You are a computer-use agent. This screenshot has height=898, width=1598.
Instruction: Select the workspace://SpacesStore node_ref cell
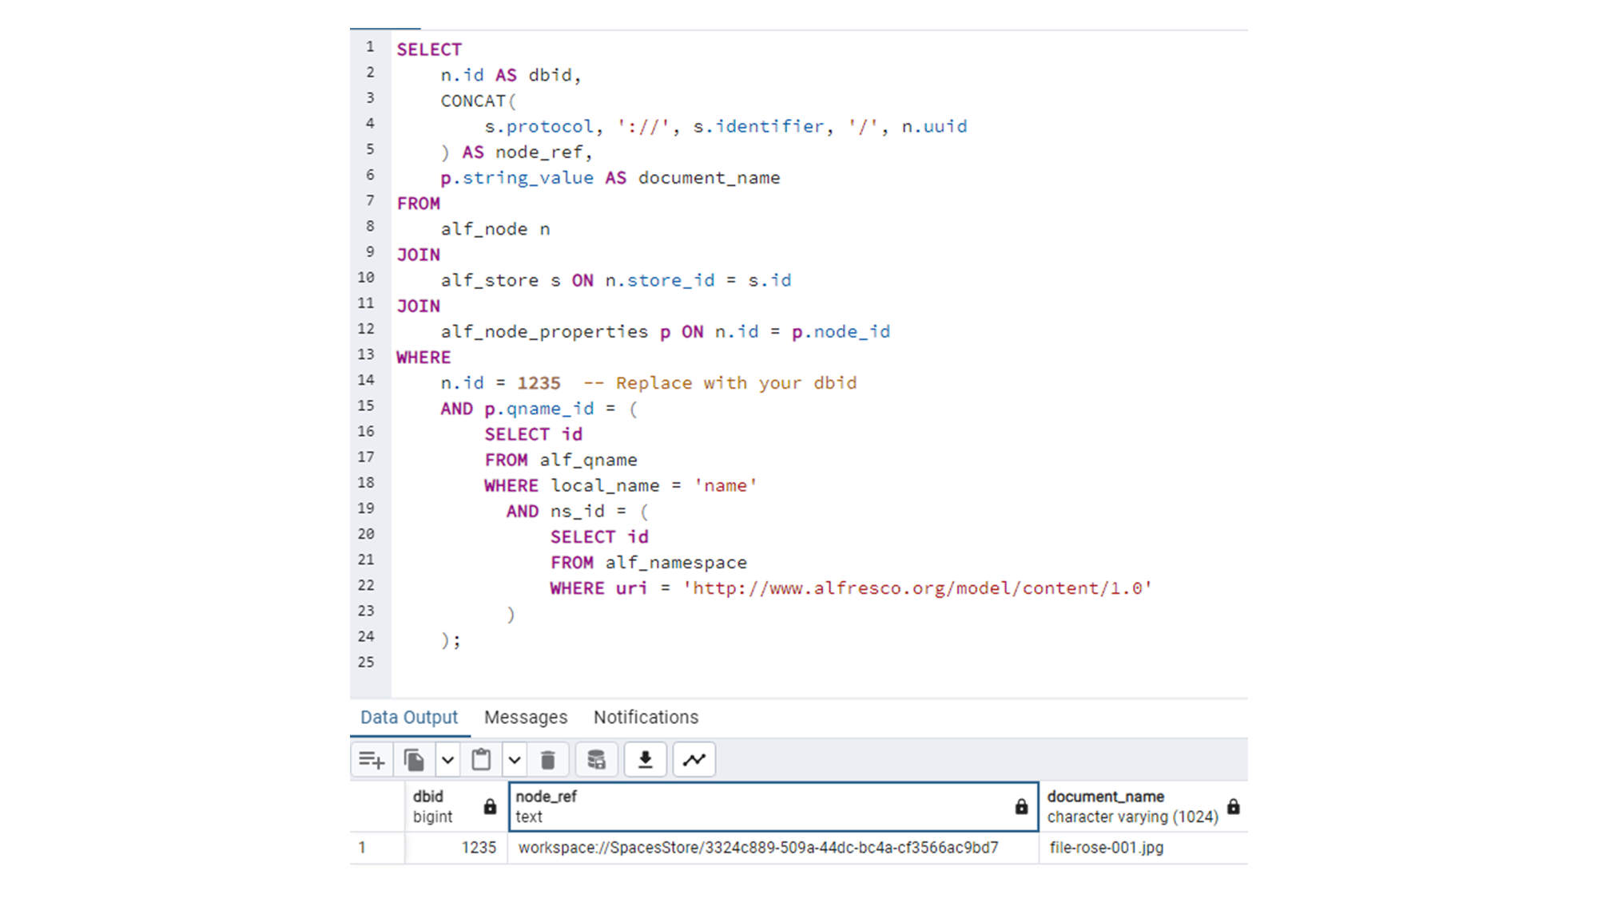point(773,848)
